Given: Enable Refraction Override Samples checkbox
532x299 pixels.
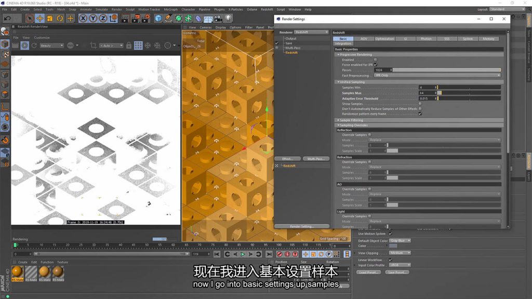Looking at the screenshot, I should click(x=370, y=162).
